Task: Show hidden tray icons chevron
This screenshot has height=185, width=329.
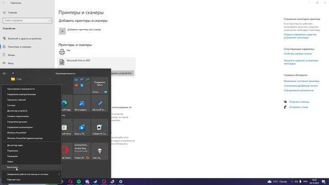Action: pyautogui.click(x=292, y=181)
